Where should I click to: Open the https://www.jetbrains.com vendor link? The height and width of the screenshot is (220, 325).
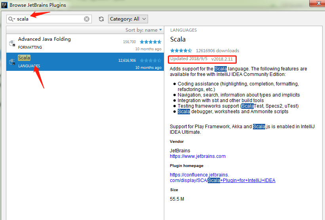click(198, 156)
